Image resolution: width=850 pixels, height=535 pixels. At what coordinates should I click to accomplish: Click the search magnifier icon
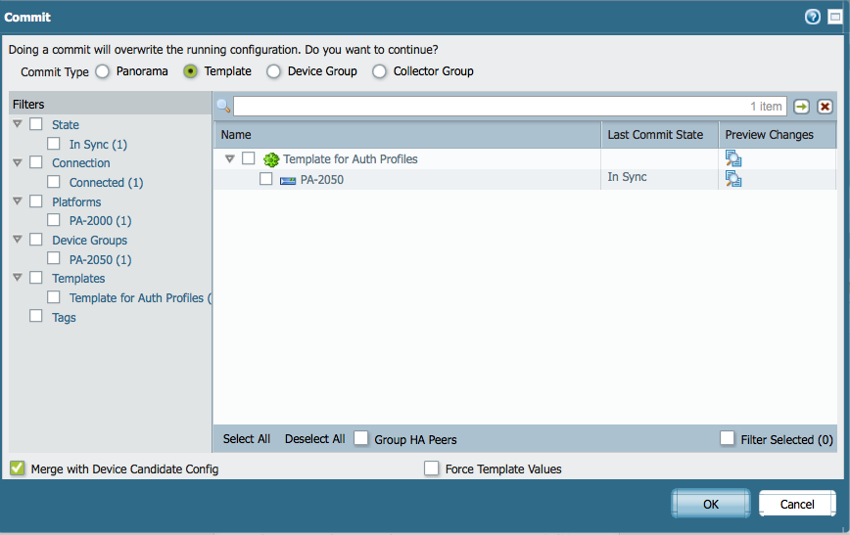223,106
